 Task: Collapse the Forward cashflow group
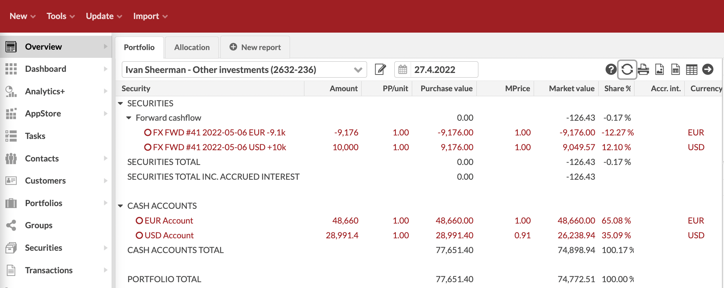point(129,118)
